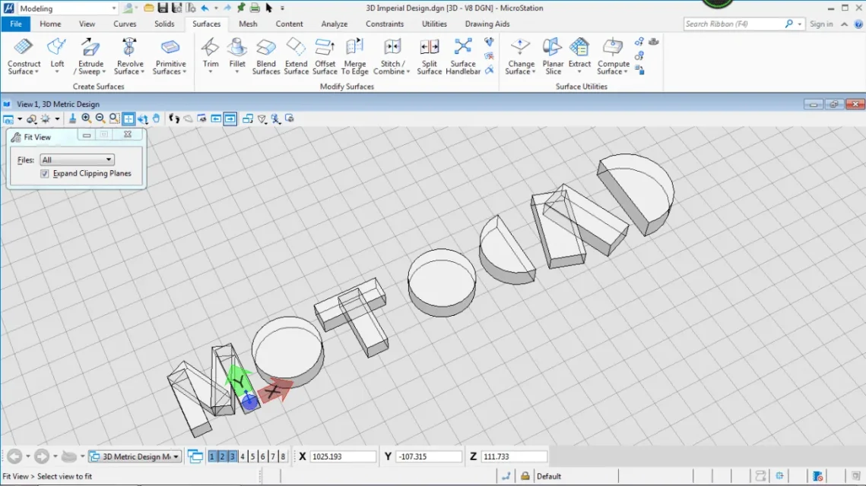Image resolution: width=866 pixels, height=486 pixels.
Task: Expand Construct Surface dropdown arrow
Action: (x=37, y=72)
